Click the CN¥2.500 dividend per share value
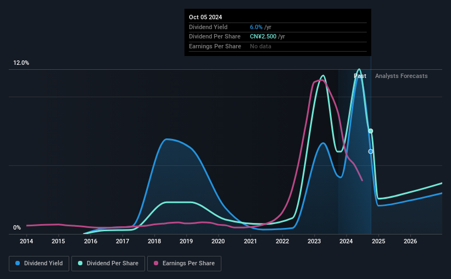 (x=263, y=37)
